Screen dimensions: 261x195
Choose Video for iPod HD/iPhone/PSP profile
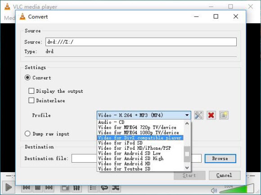point(140,148)
